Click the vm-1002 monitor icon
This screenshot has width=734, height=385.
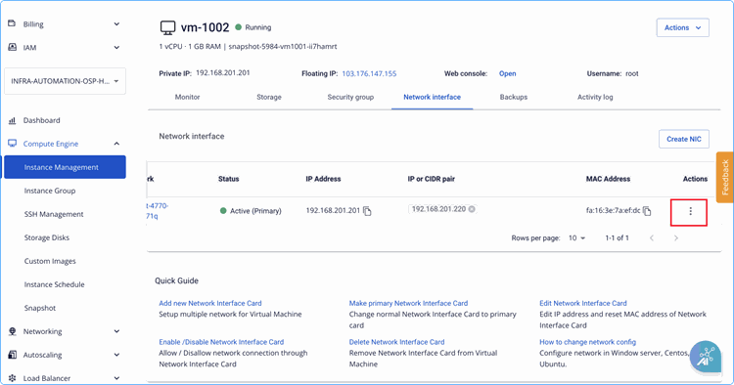[x=167, y=27]
